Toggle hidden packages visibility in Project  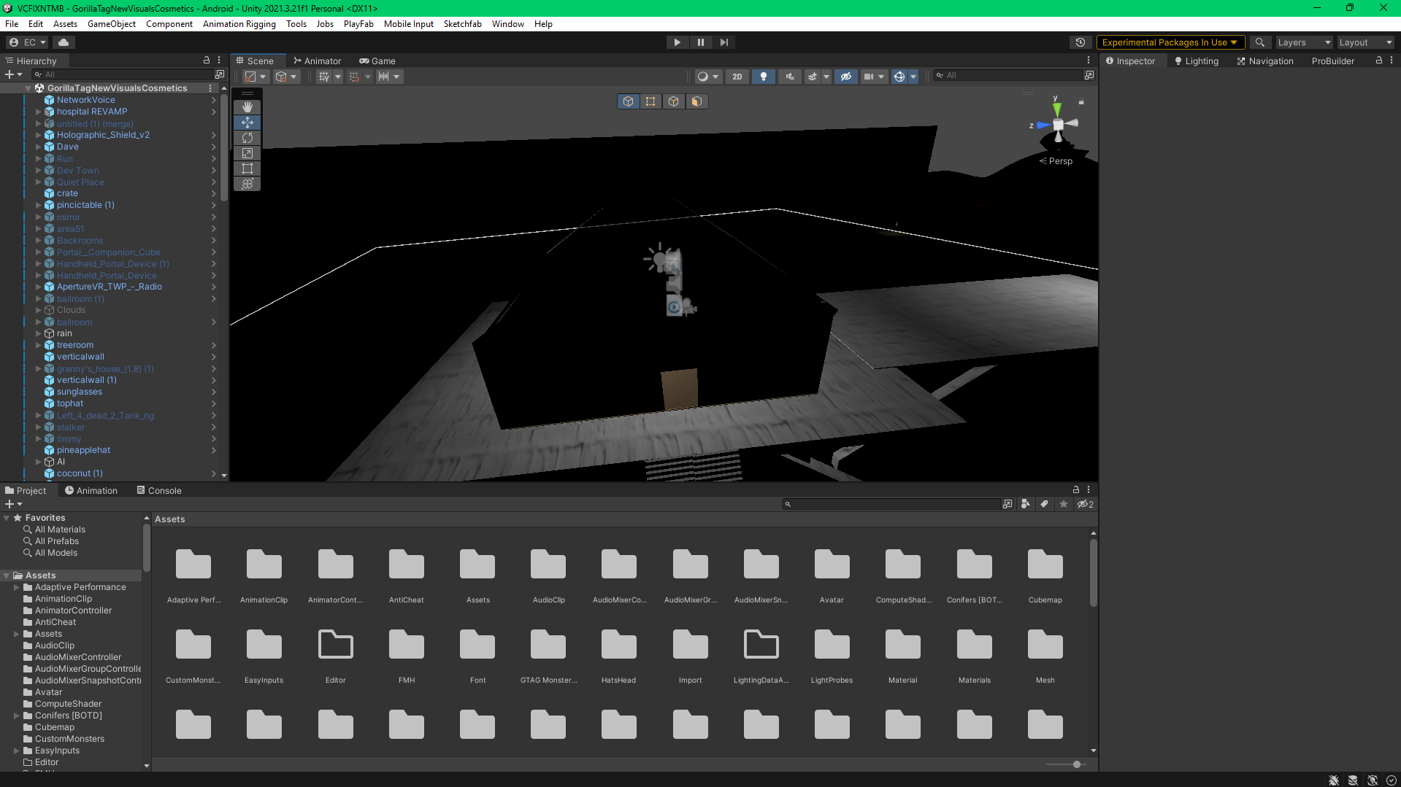pyautogui.click(x=1085, y=504)
